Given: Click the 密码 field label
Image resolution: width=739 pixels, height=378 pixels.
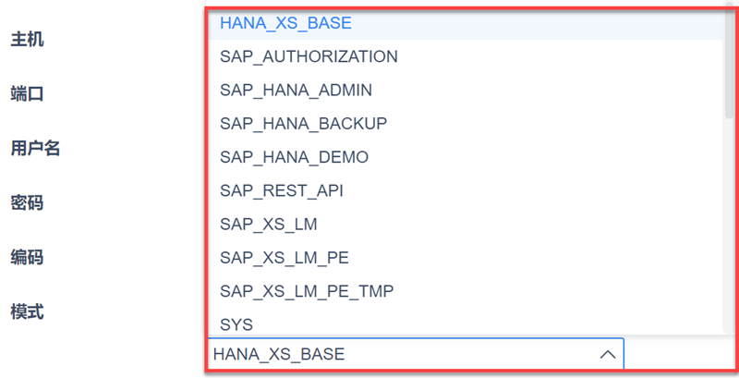Looking at the screenshot, I should tap(27, 202).
